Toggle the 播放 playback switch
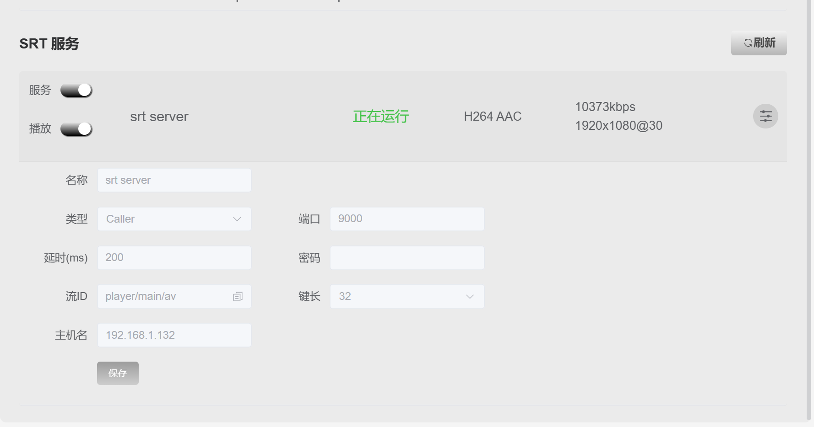 [76, 129]
